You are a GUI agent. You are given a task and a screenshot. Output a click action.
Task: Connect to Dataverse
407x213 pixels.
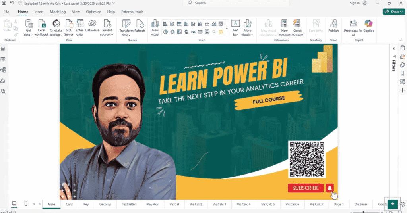pyautogui.click(x=92, y=26)
